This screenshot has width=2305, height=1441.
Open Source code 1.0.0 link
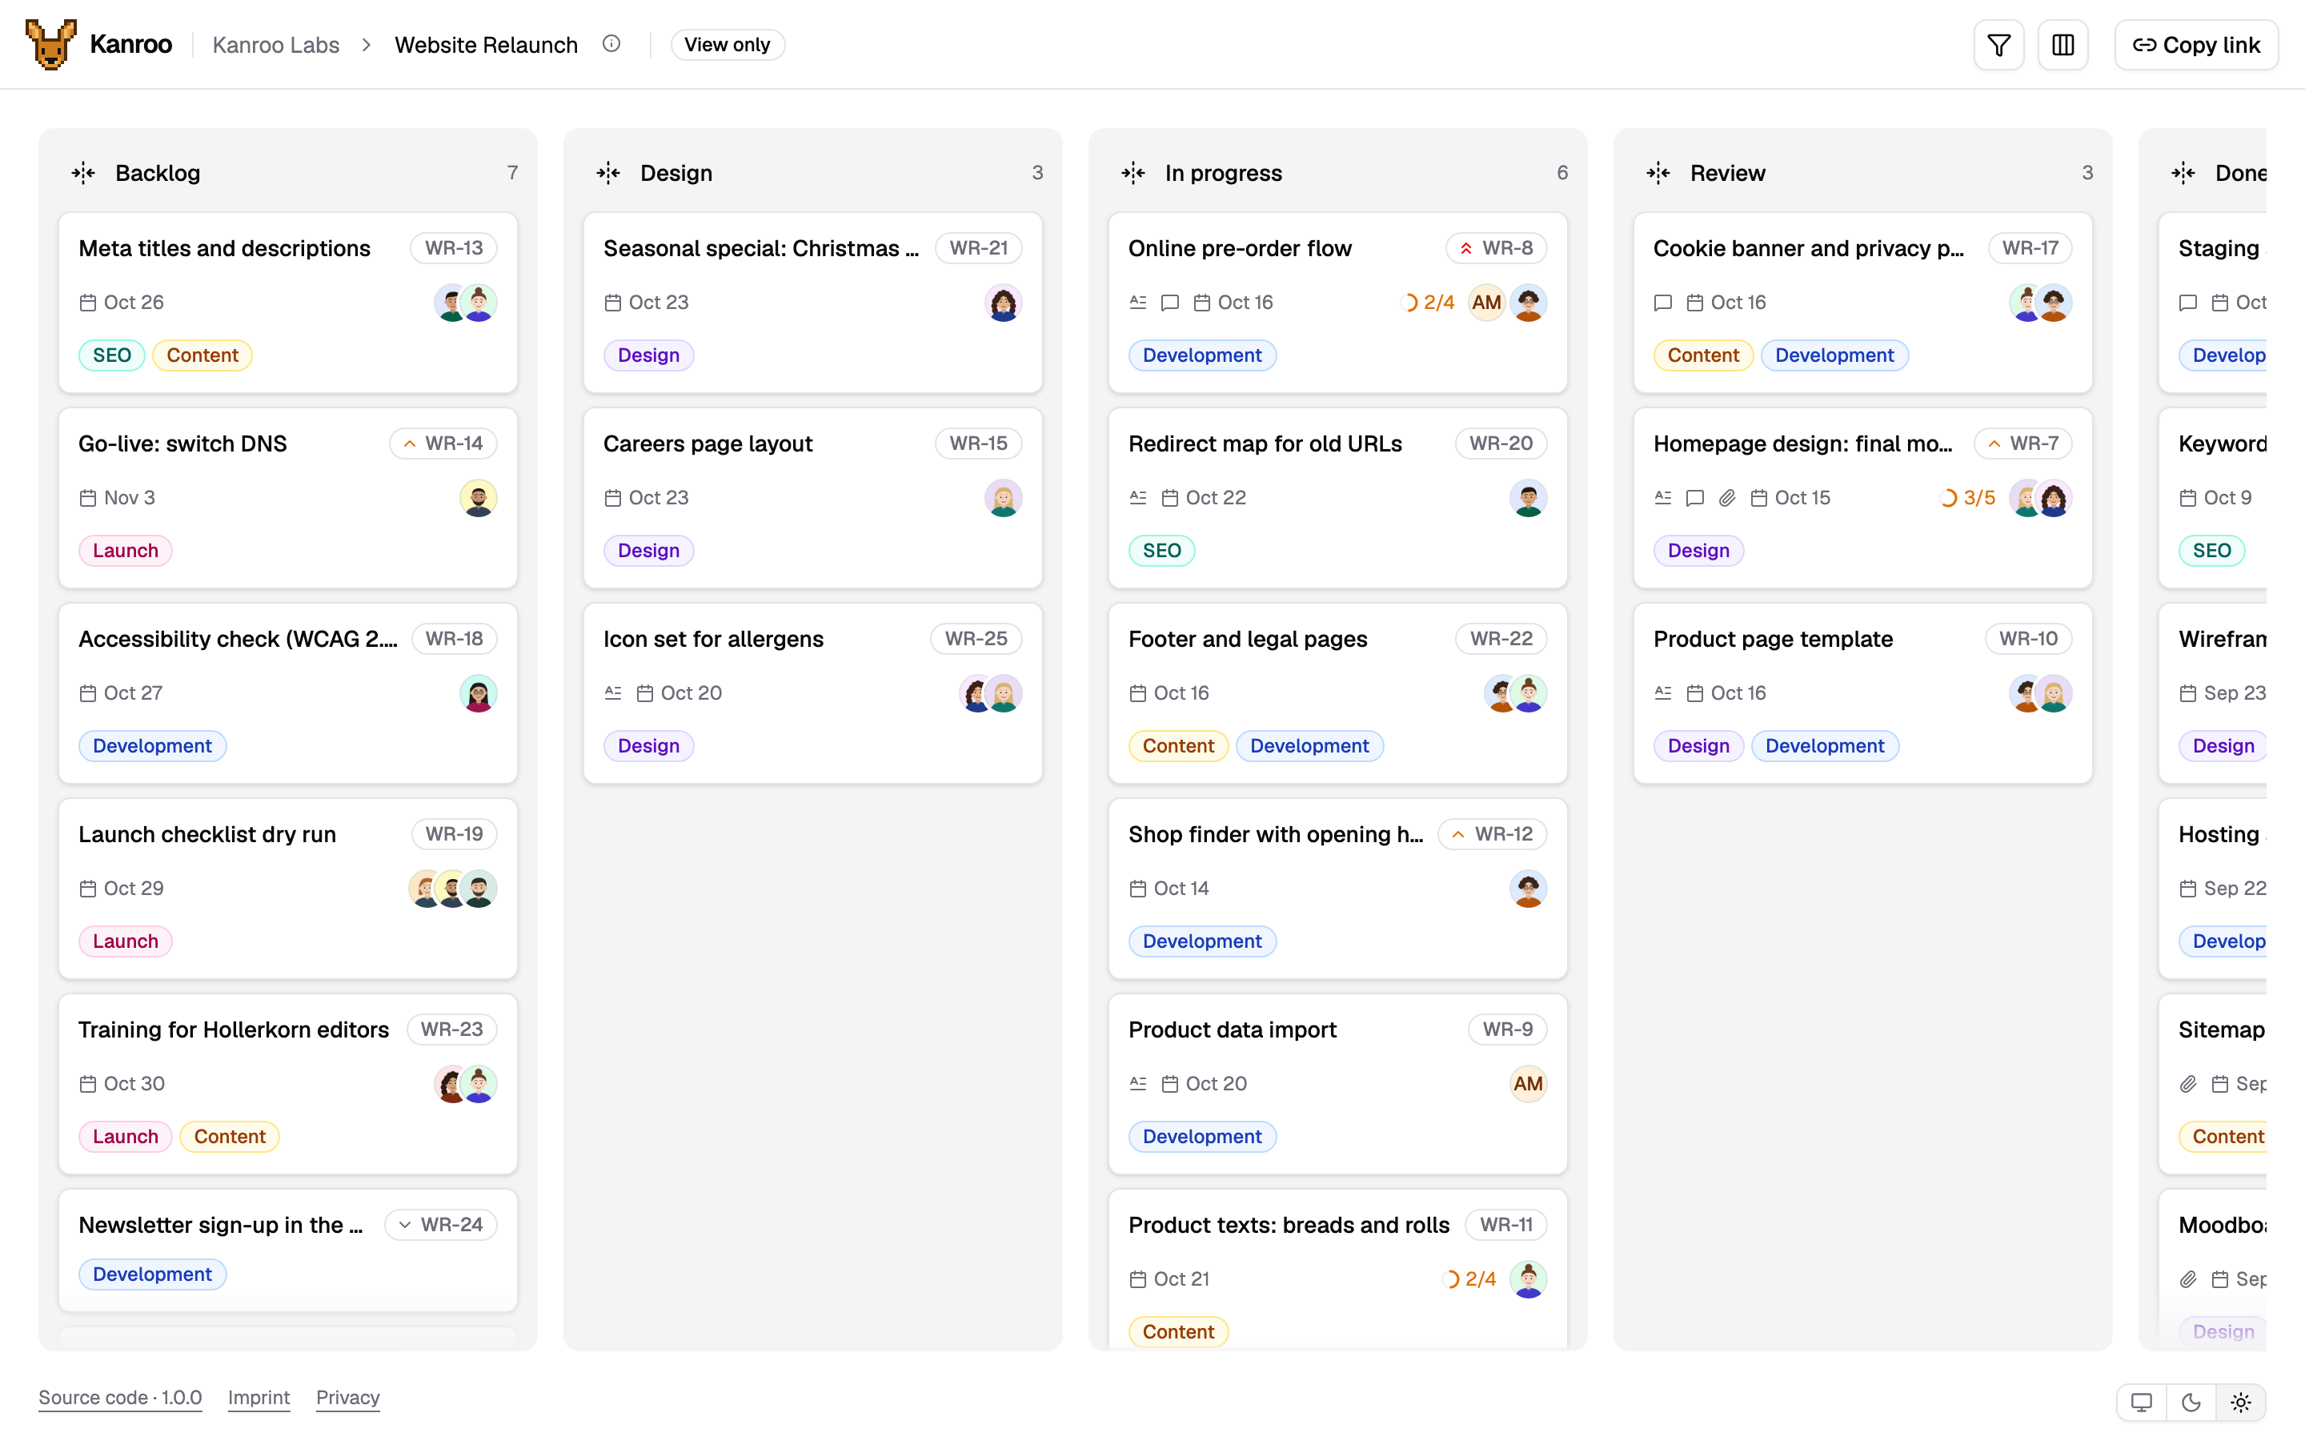pos(120,1397)
